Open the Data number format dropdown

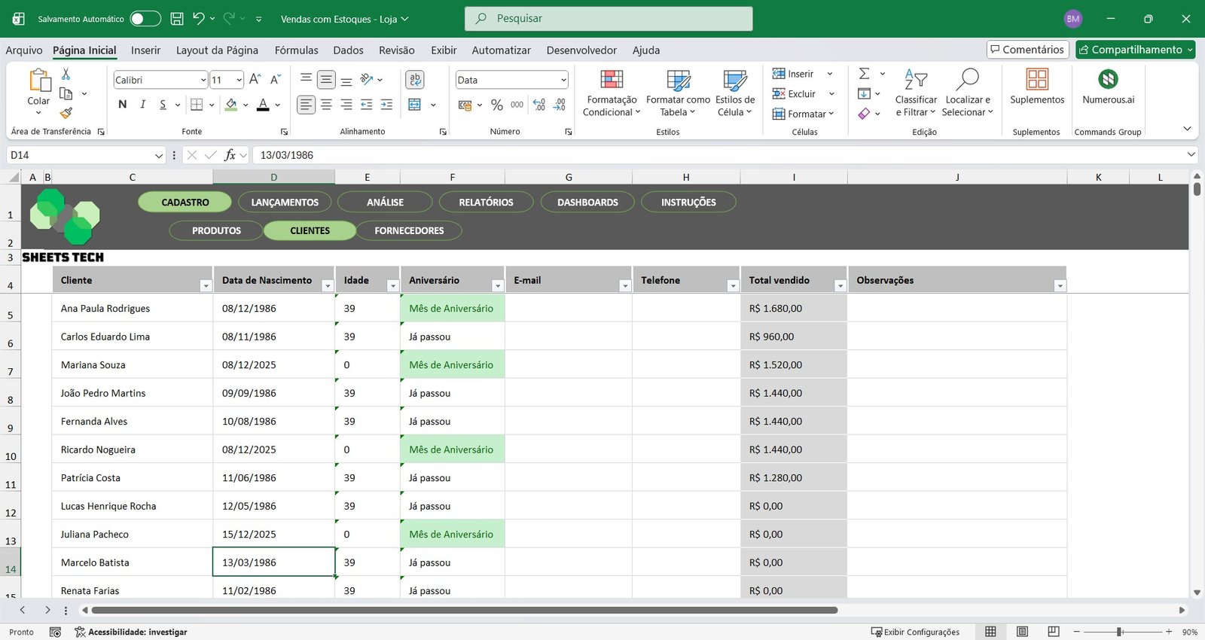tap(563, 80)
